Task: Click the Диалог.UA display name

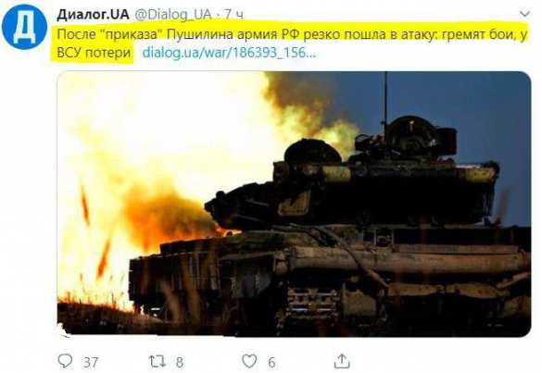Action: coord(93,15)
